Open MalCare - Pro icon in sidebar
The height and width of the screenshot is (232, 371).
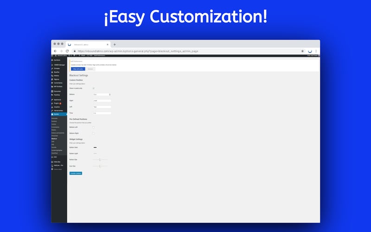click(x=52, y=166)
